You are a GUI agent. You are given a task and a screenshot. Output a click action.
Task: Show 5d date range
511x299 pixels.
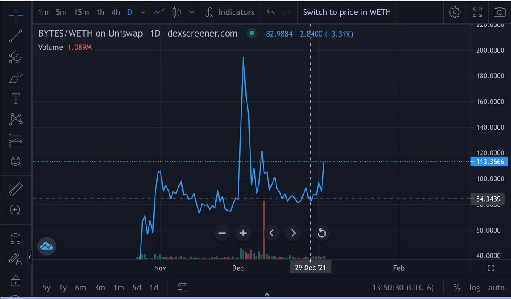click(x=137, y=288)
